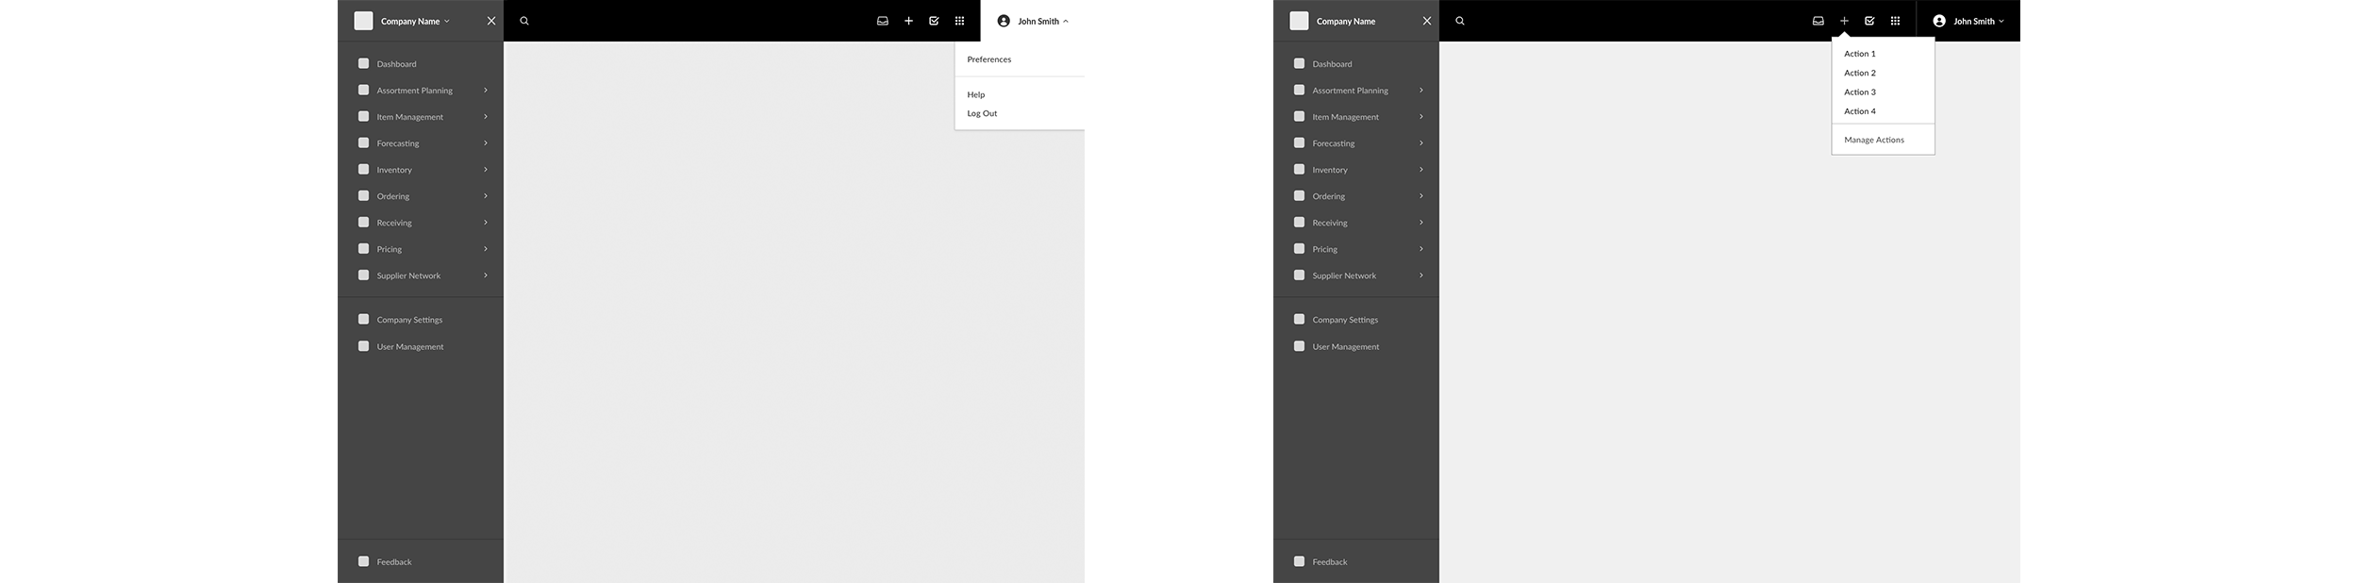Image resolution: width=2358 pixels, height=583 pixels.
Task: Open the inbox tray icon in the right mockup
Action: click(x=1818, y=21)
